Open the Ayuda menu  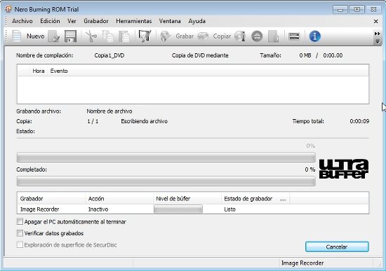pyautogui.click(x=197, y=21)
